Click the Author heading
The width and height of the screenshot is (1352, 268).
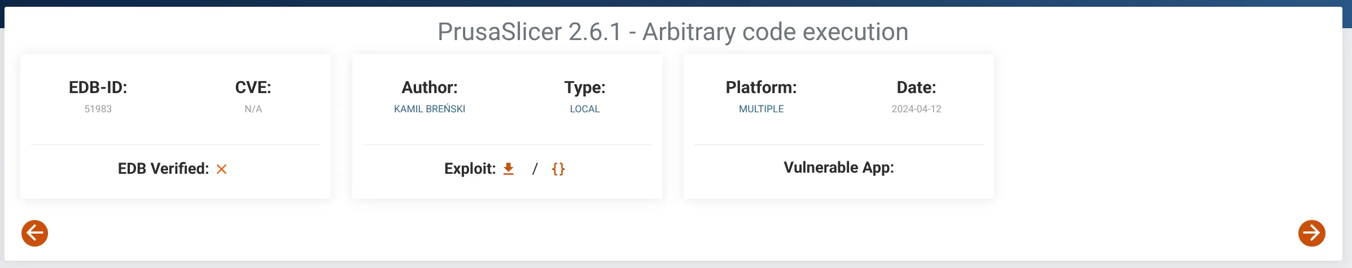430,87
